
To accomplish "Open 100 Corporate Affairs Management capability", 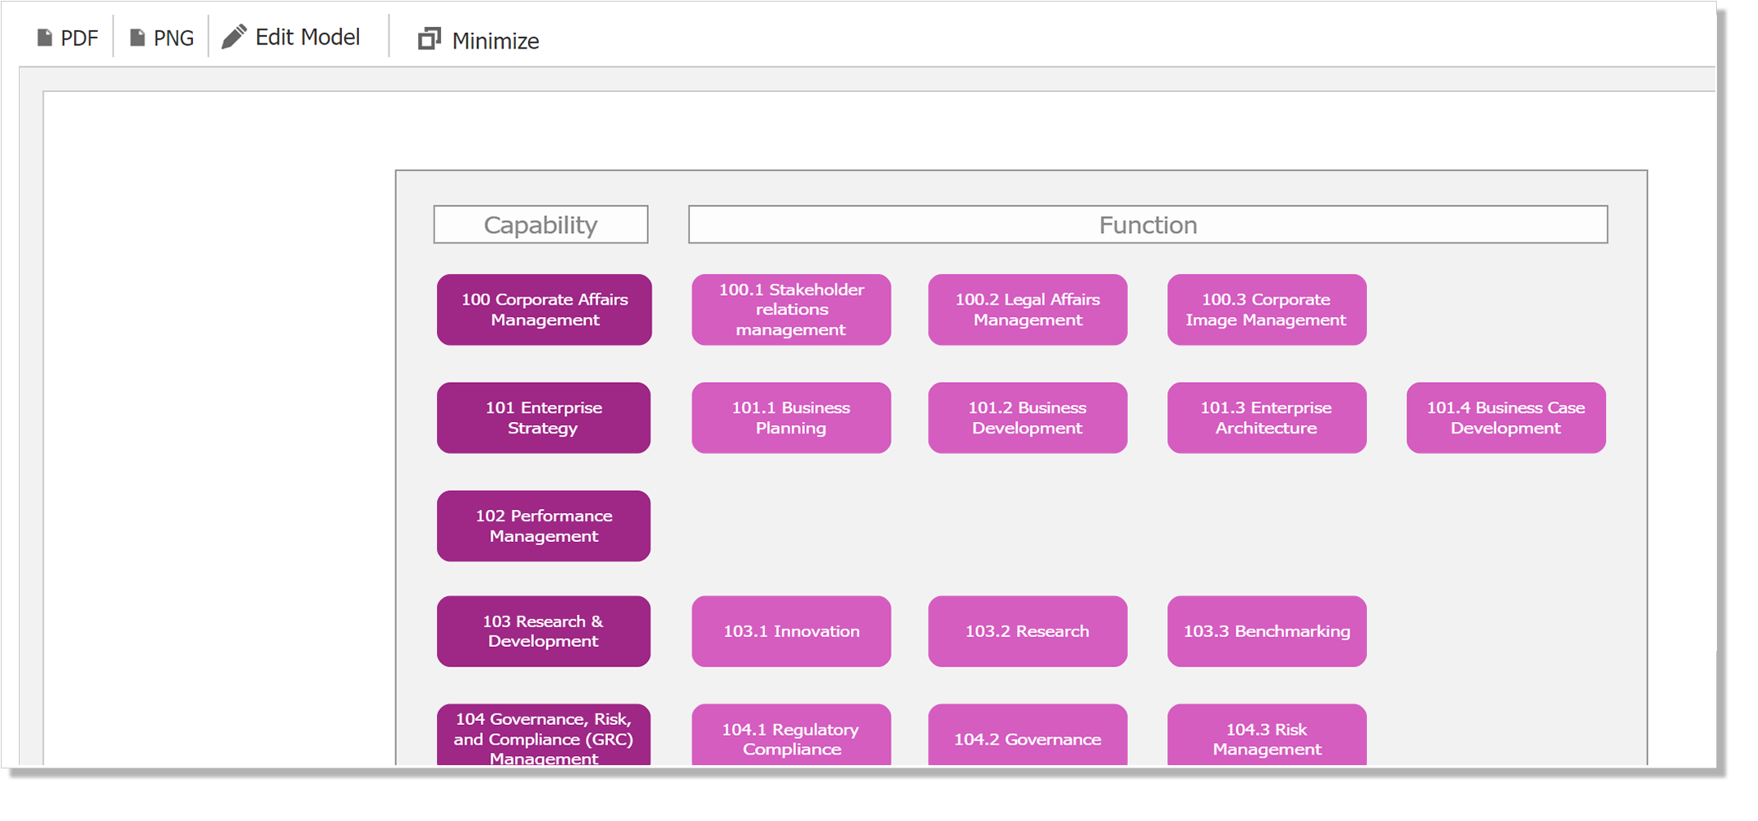I will [544, 310].
